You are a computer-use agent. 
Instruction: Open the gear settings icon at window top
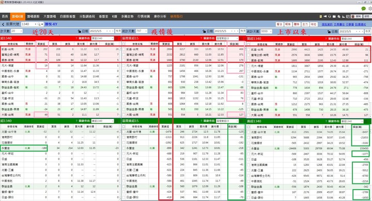point(370,9)
